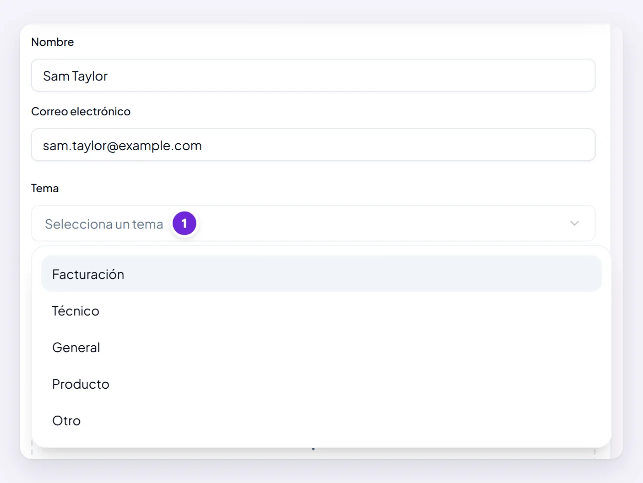Click the Nombre field label
The image size is (643, 483).
point(52,42)
